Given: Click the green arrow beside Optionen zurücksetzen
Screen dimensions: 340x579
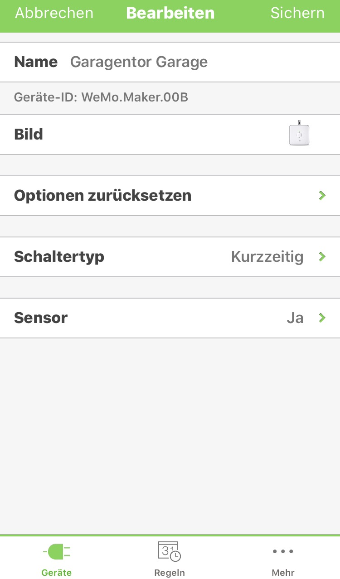Looking at the screenshot, I should point(322,196).
